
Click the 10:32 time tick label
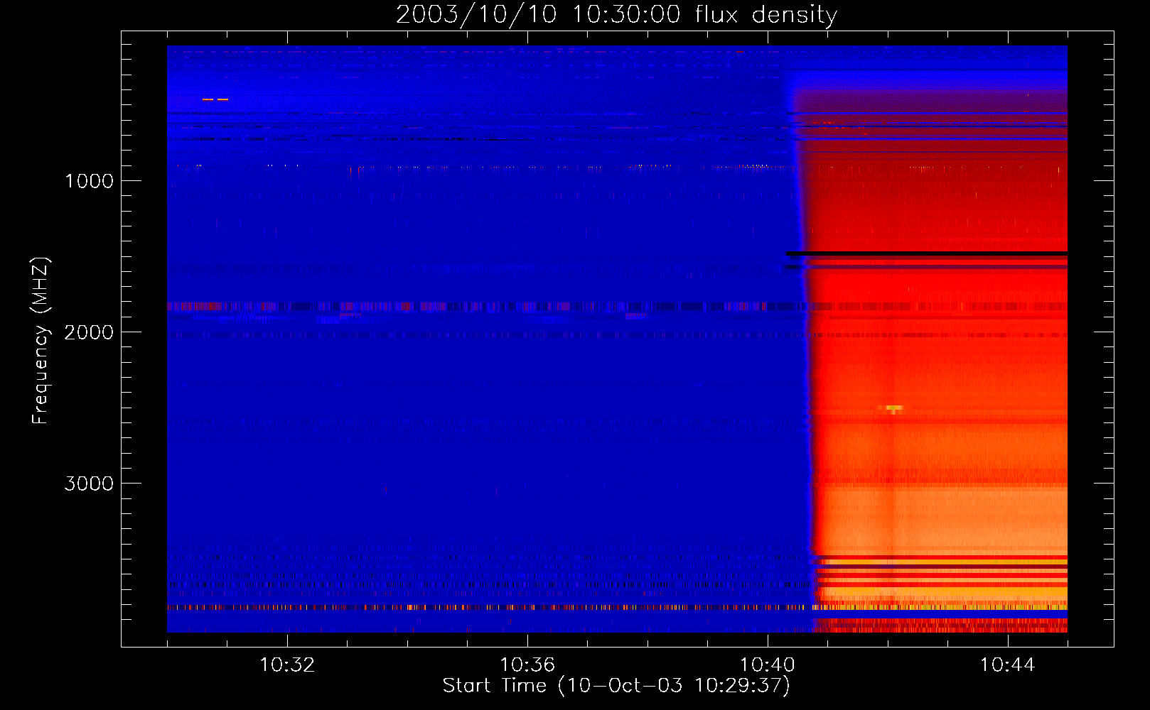tap(287, 665)
